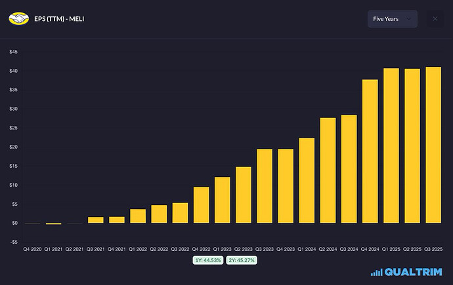Click the $40 y-axis label
This screenshot has width=453, height=285.
[14, 71]
